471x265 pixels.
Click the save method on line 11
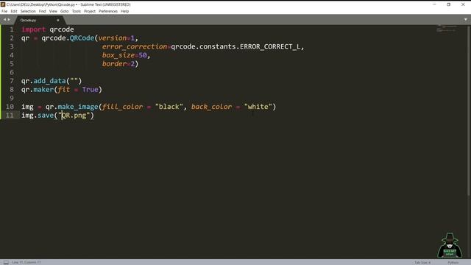46,116
